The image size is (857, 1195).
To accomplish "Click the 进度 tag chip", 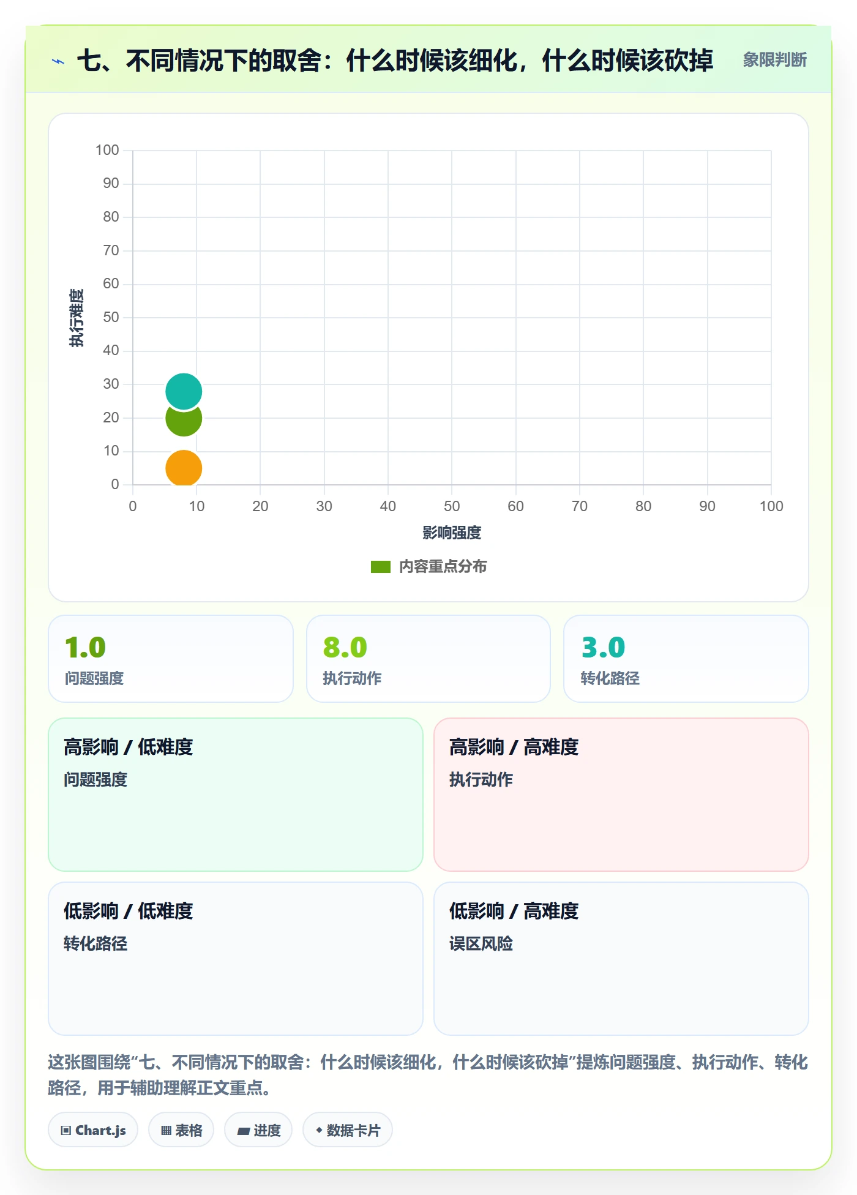I will pos(258,1130).
